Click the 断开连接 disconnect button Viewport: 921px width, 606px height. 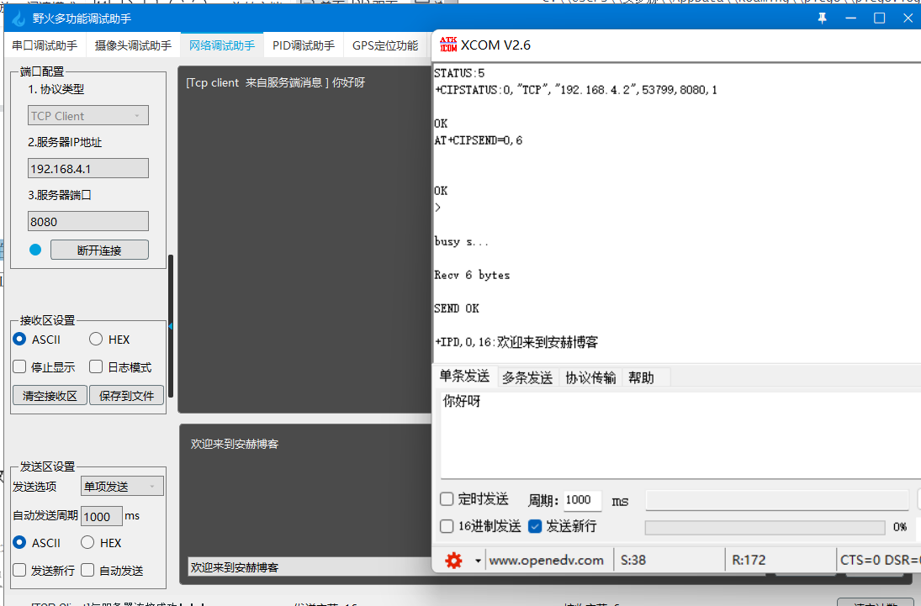[98, 250]
